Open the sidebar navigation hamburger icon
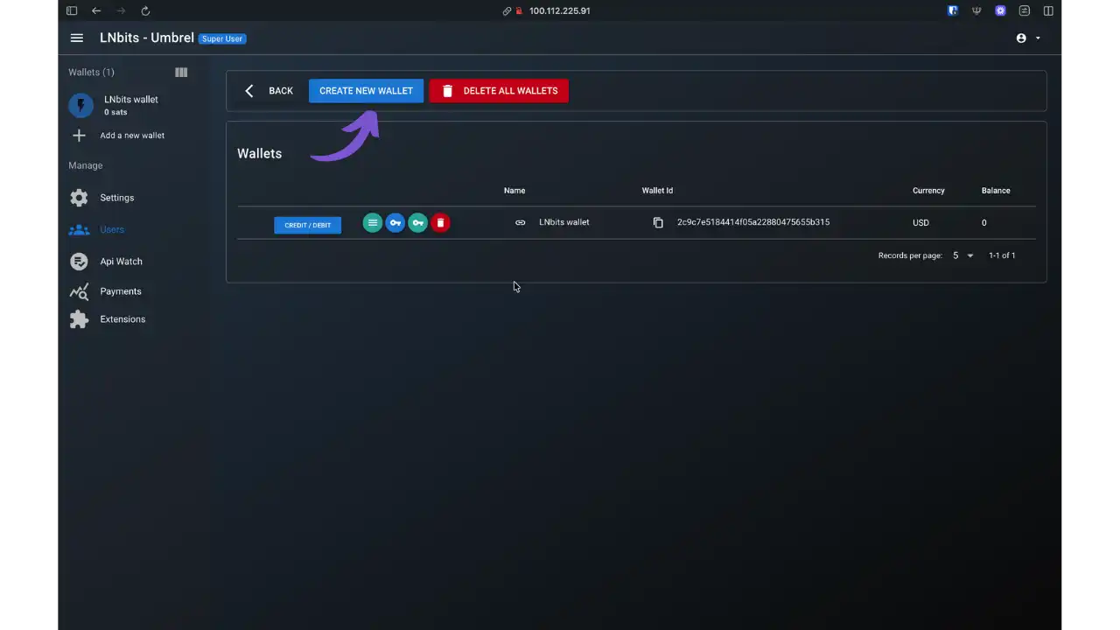1120x630 pixels. click(x=76, y=38)
